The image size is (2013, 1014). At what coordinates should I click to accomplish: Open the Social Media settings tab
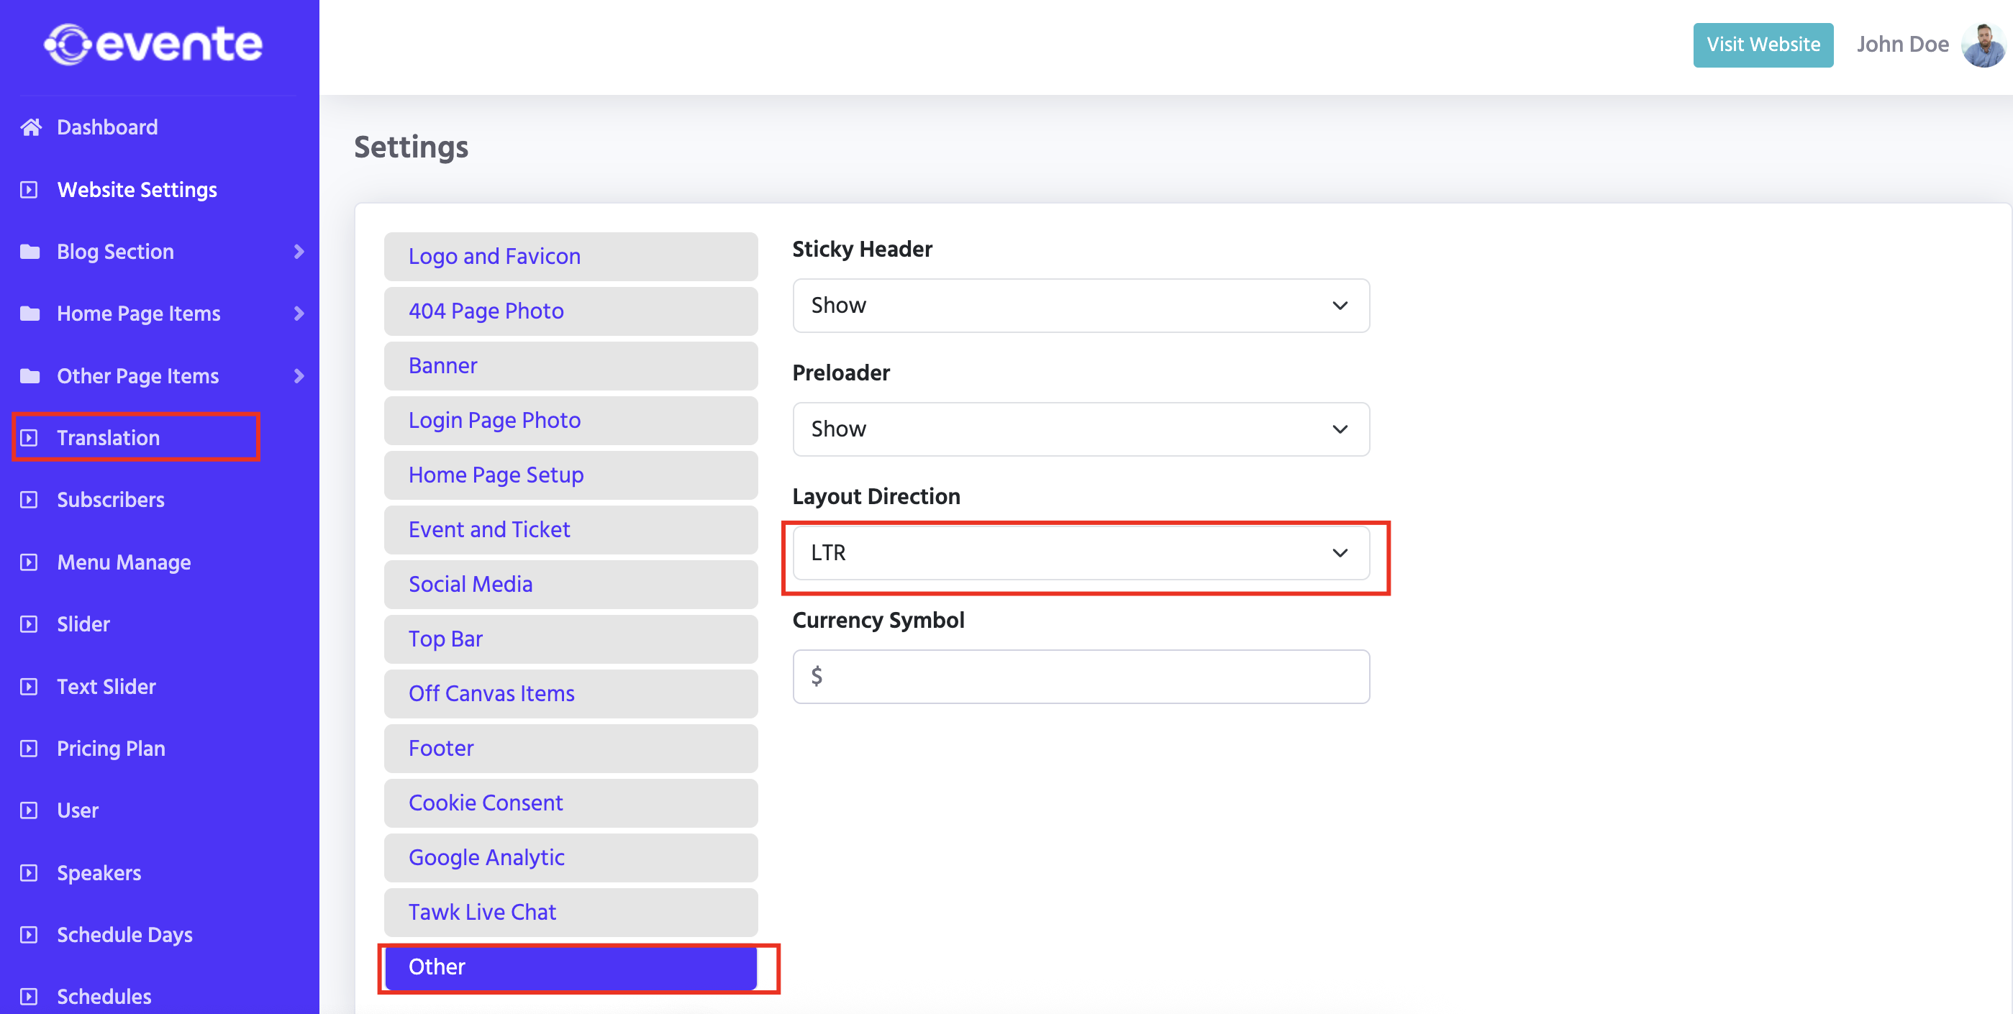coord(571,585)
